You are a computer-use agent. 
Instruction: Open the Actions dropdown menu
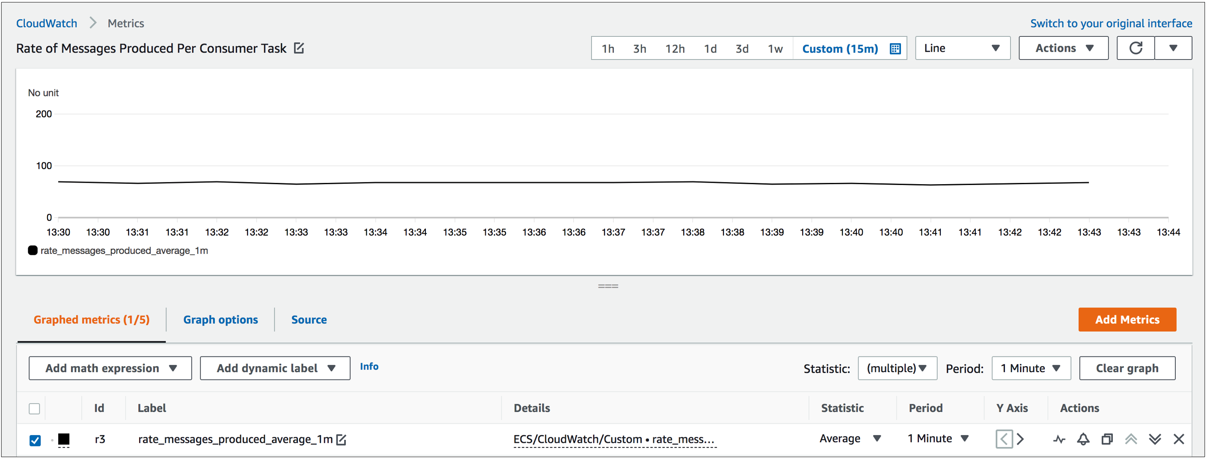(x=1063, y=48)
